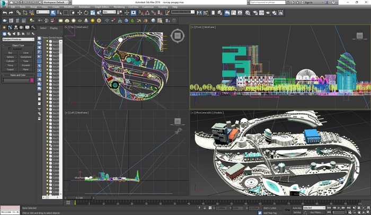Image resolution: width=371 pixels, height=215 pixels.
Task: Select the Move transform tool
Action: [79, 12]
